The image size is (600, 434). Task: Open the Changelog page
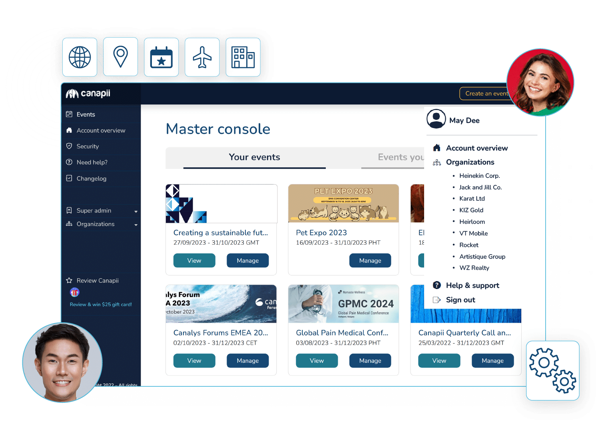[x=91, y=178]
